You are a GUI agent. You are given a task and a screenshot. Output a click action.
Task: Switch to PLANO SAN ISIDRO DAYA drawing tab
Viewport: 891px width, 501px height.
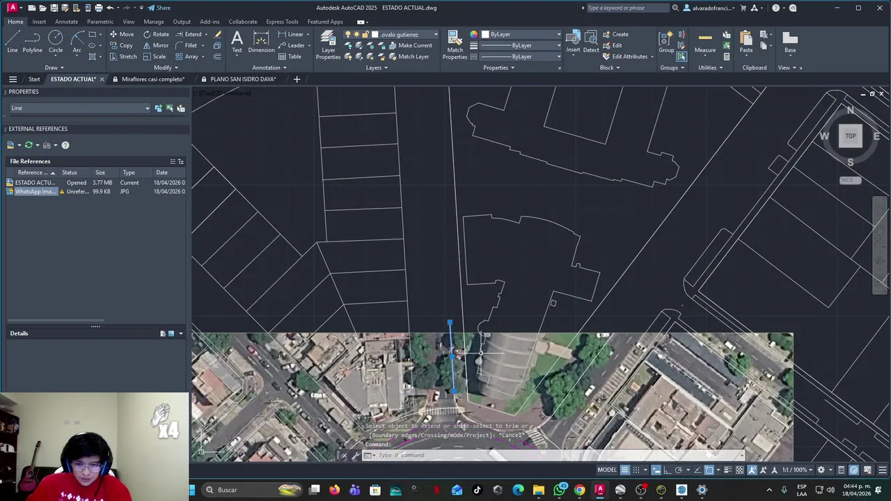pyautogui.click(x=243, y=79)
